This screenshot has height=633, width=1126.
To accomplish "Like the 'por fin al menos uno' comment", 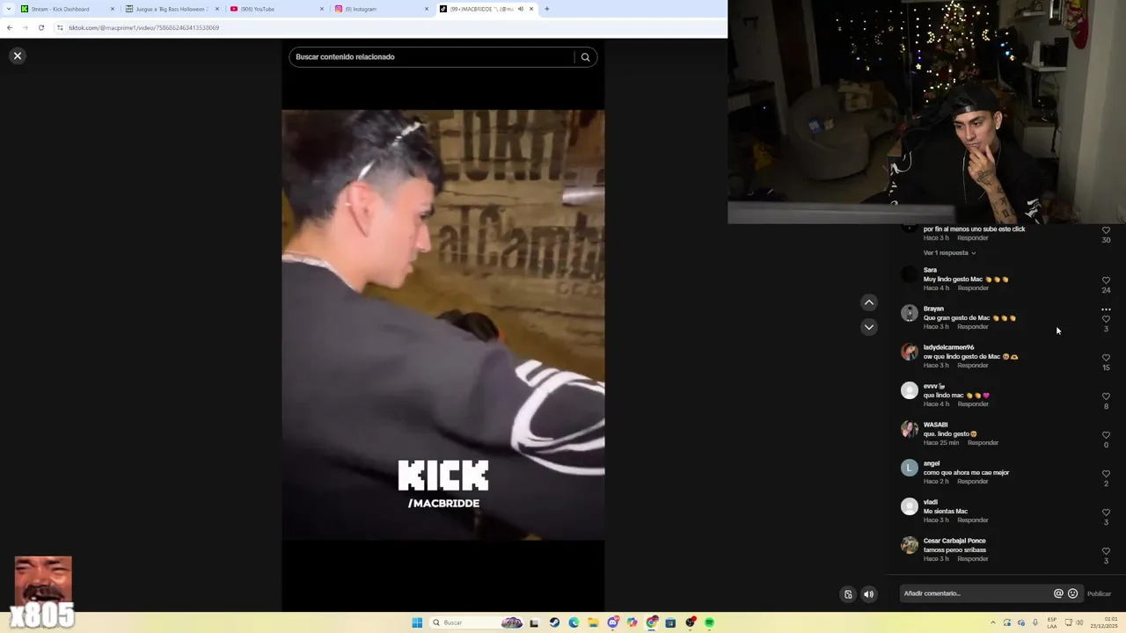I will point(1106,230).
